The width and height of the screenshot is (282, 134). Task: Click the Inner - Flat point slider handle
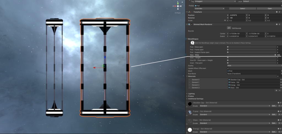tap(228, 63)
